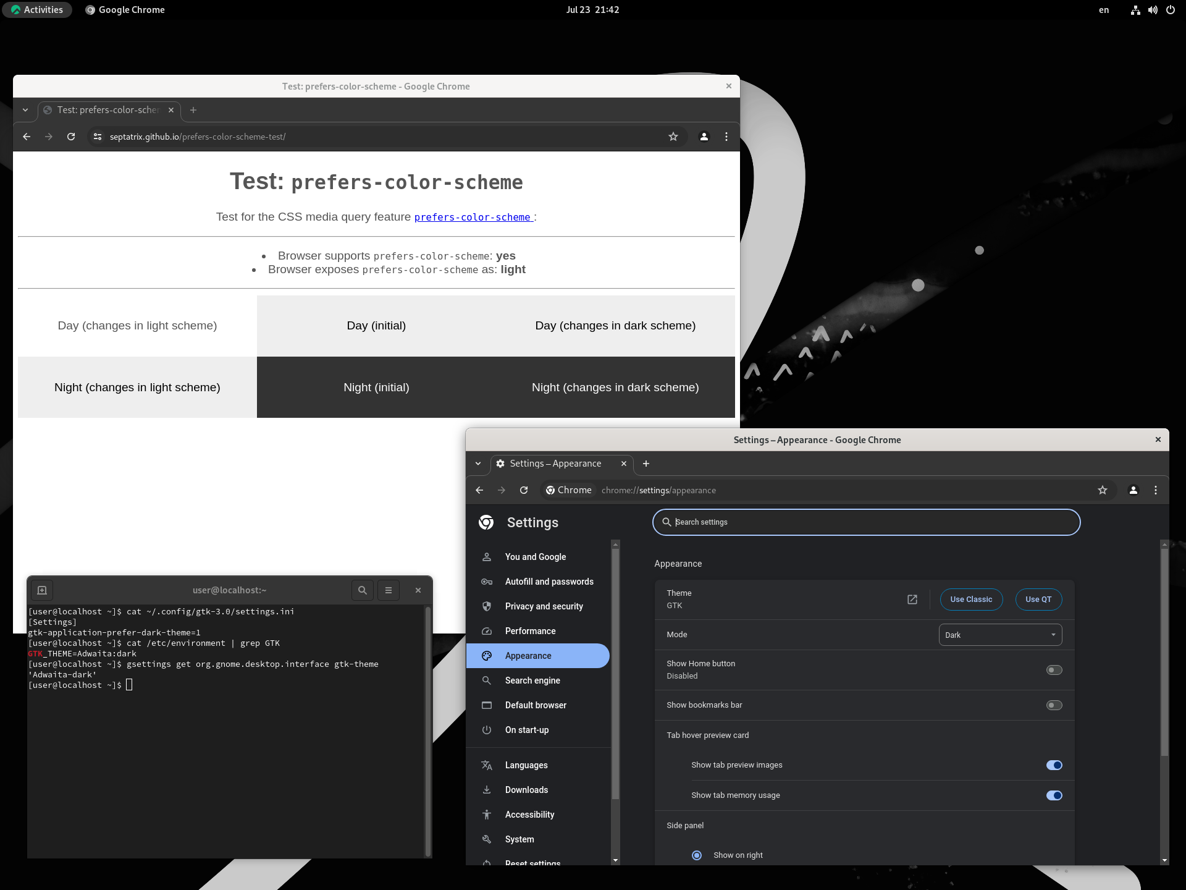Open site information icon beside septatrix URL

97,137
